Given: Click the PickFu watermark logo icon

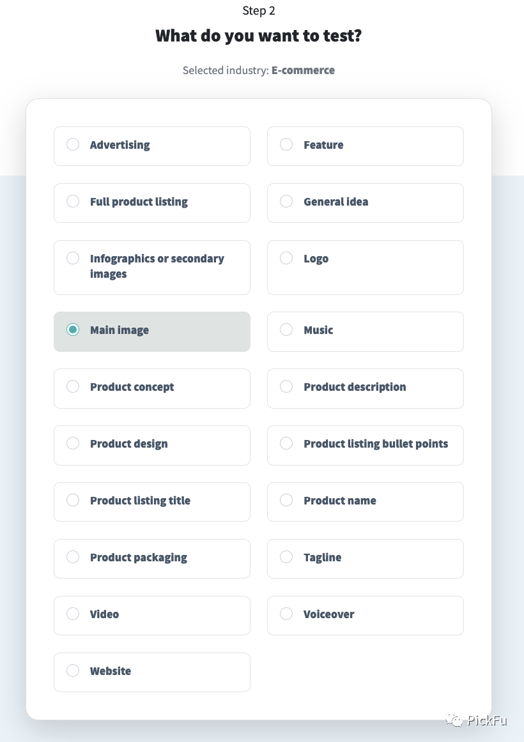Looking at the screenshot, I should coord(455,720).
